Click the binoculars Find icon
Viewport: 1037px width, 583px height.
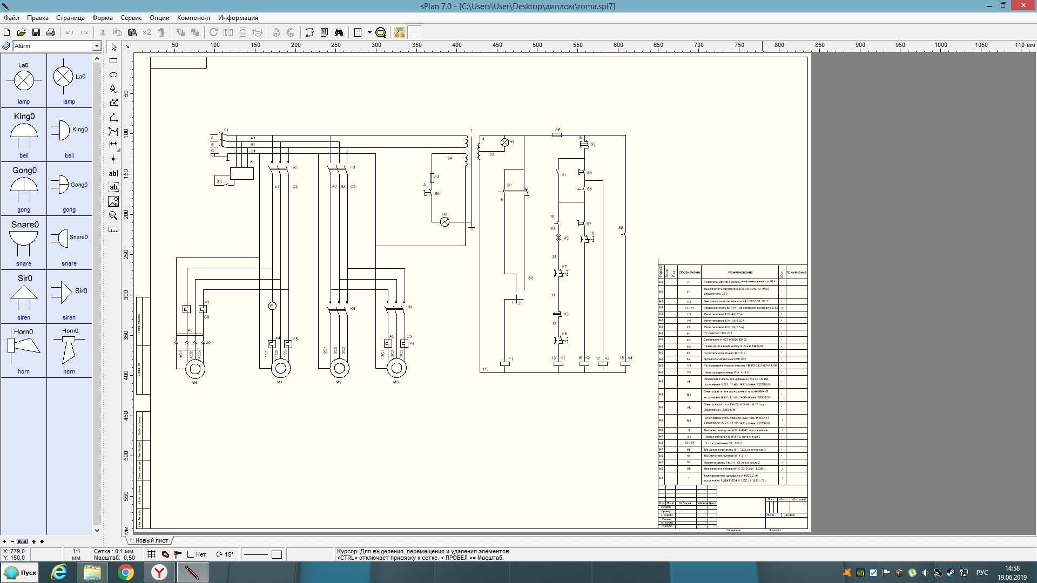(339, 32)
